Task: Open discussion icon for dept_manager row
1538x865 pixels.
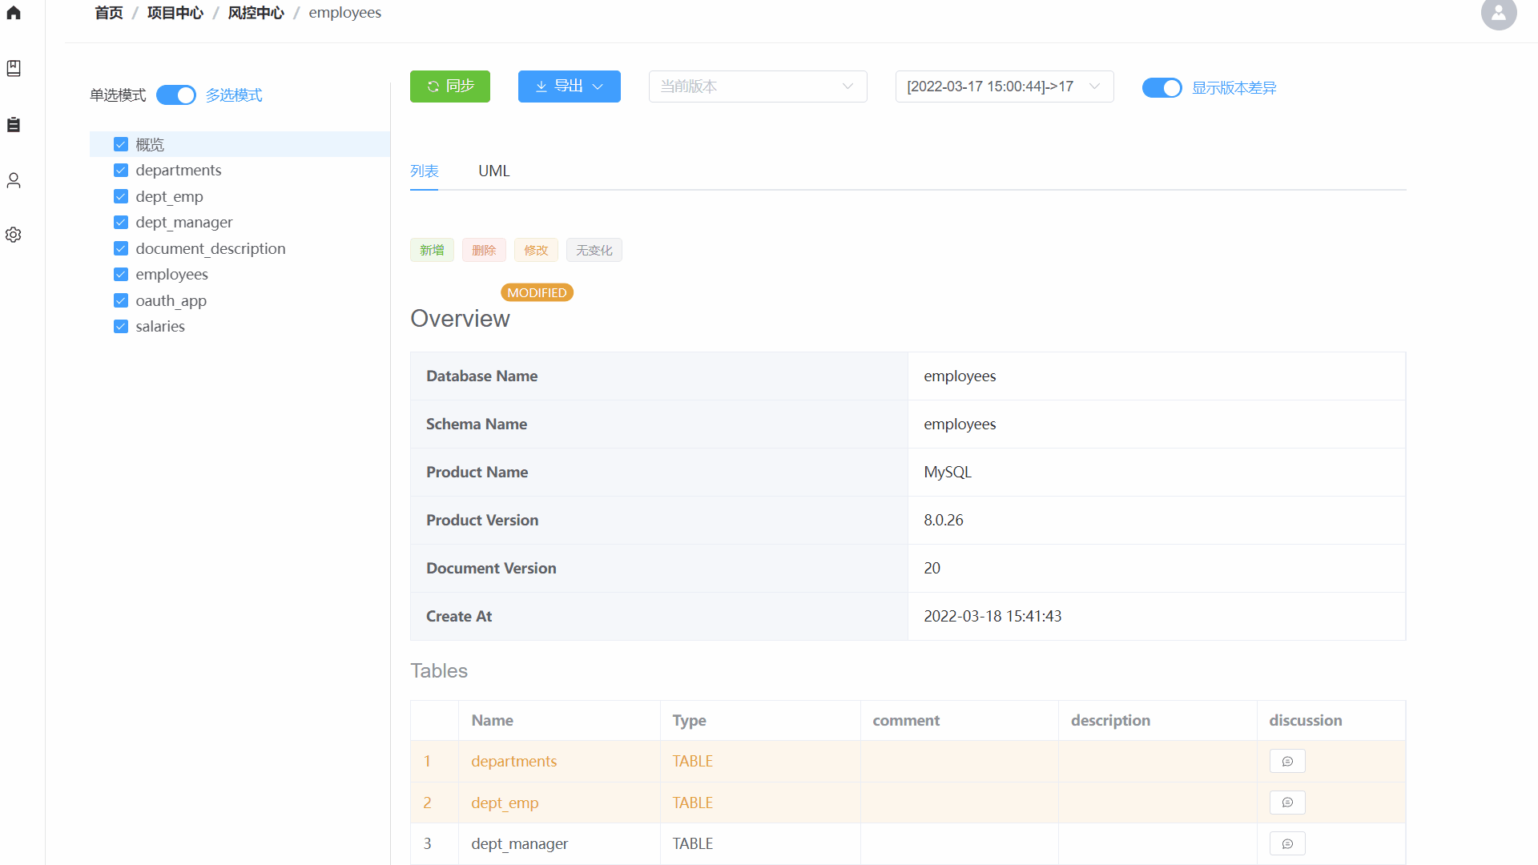Action: point(1286,843)
